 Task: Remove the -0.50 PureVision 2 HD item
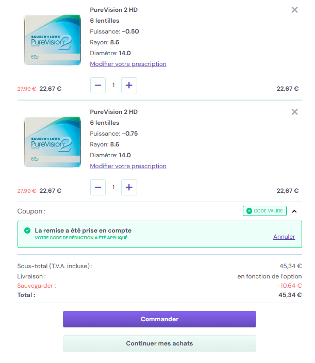(x=294, y=10)
